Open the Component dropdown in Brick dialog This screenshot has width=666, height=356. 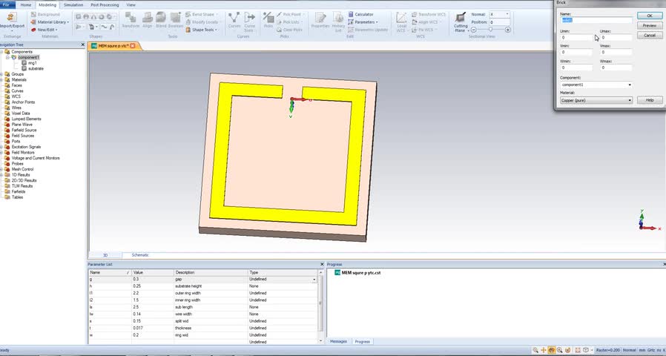pyautogui.click(x=630, y=85)
